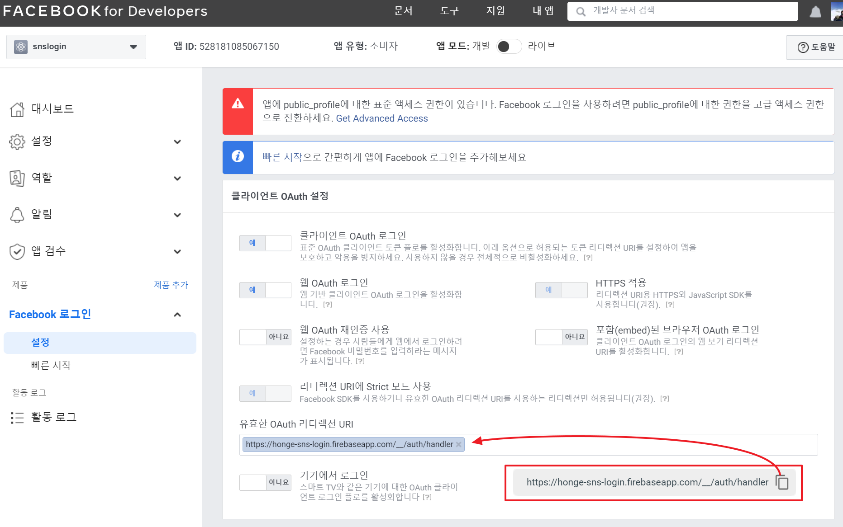Screen dimensions: 843x527
Task: Click the blue info icon
Action: 238,156
